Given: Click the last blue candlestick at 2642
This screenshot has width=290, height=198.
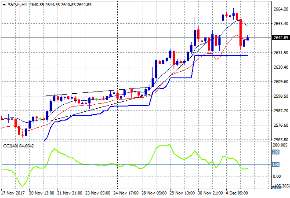Looking at the screenshot, I should click(247, 38).
